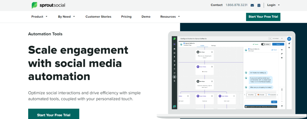
Task: Expand the Resources dropdown
Action: [x=170, y=17]
